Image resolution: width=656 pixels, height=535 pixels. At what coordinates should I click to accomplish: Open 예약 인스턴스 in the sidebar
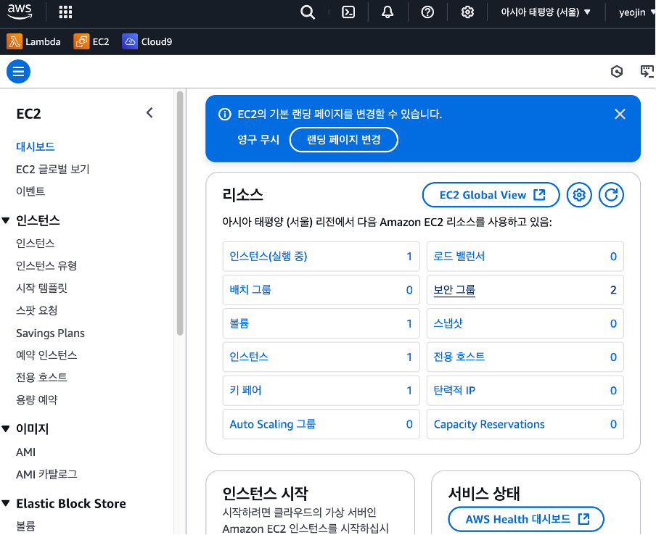(46, 355)
